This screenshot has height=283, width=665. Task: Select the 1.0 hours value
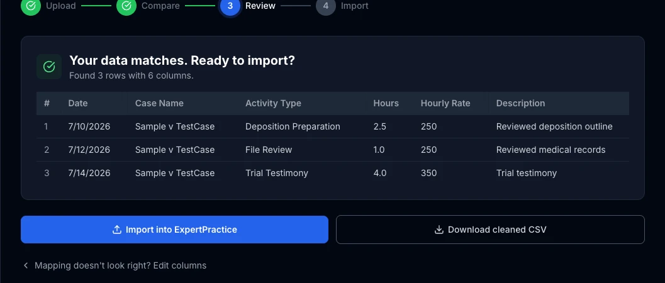pyautogui.click(x=379, y=150)
